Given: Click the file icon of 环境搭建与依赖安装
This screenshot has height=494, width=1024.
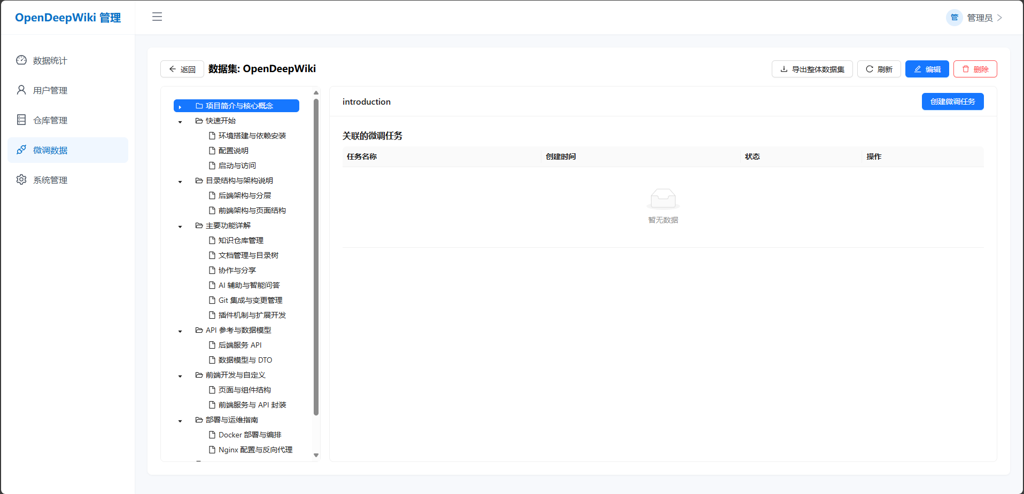Looking at the screenshot, I should pyautogui.click(x=212, y=136).
